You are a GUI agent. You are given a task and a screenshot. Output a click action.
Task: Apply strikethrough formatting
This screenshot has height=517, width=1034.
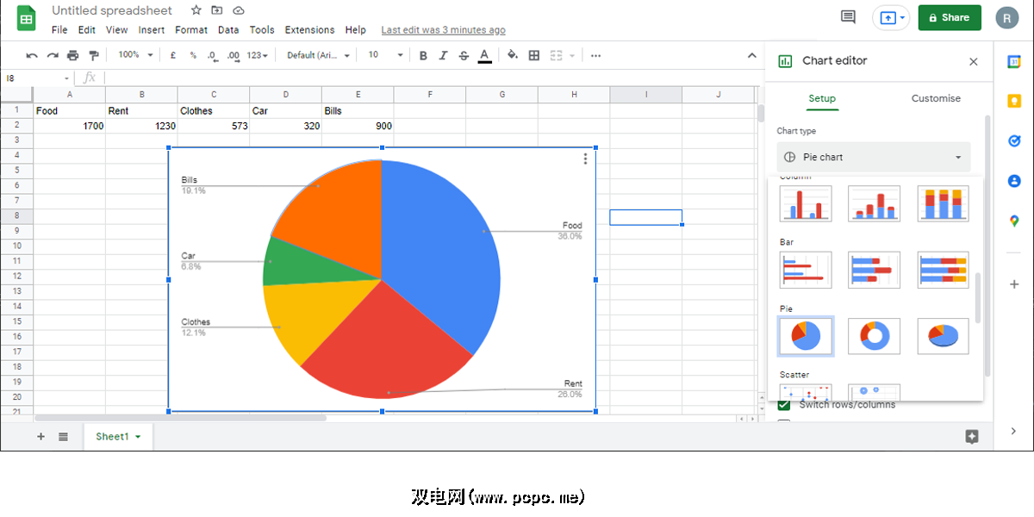pyautogui.click(x=464, y=55)
